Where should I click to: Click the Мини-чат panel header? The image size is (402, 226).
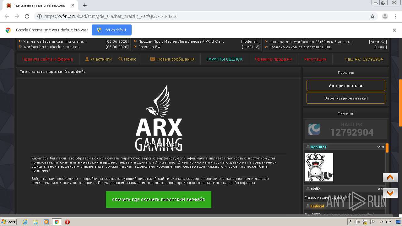[x=346, y=113]
